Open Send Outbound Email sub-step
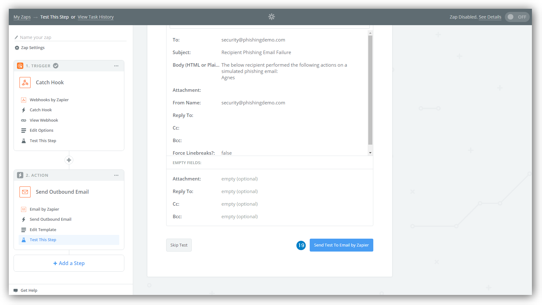542x305 pixels. (x=50, y=219)
